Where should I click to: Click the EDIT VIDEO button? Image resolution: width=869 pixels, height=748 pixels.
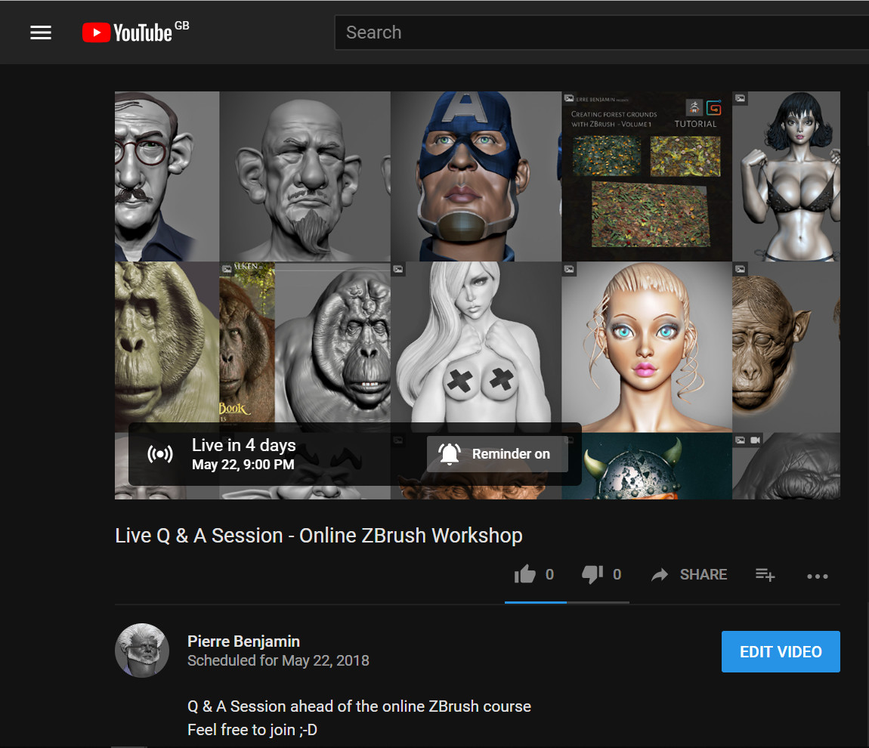[x=781, y=651]
